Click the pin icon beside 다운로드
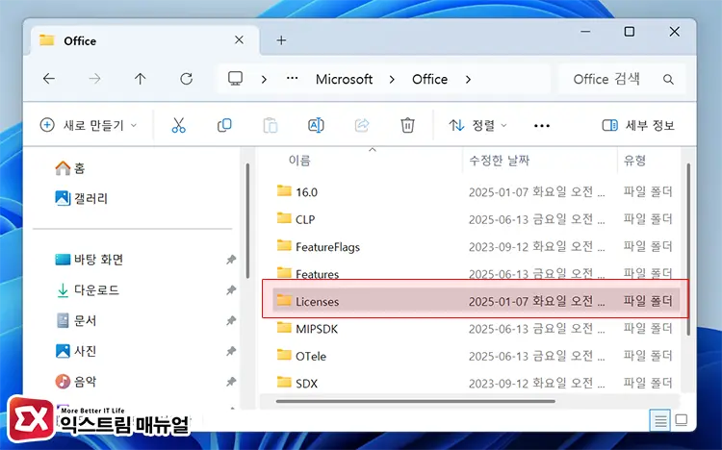Image resolution: width=722 pixels, height=450 pixels. click(231, 290)
